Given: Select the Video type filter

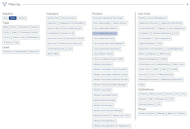Looking at the screenshot, I should [14, 32].
